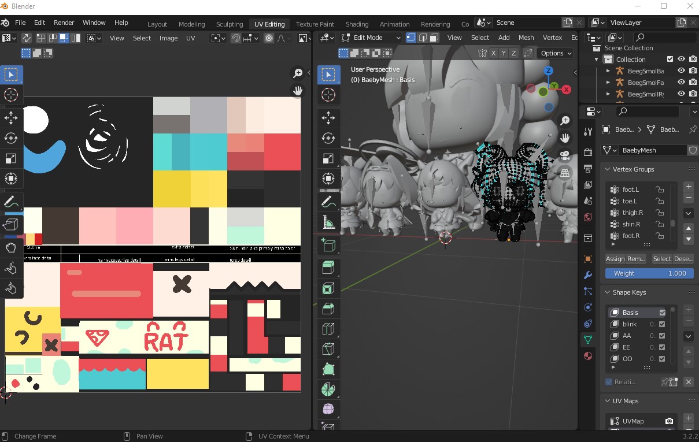
Task: Select the Grab sculpt tool in UV editor
Action: tap(11, 247)
